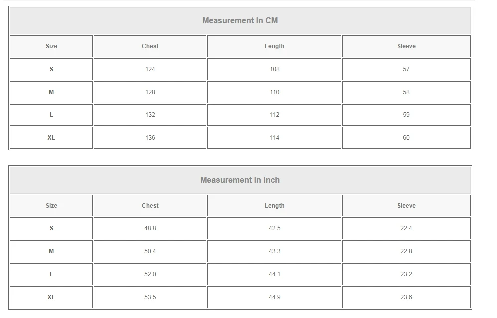
Task: Click the Size header in Inch table
Action: click(x=51, y=206)
